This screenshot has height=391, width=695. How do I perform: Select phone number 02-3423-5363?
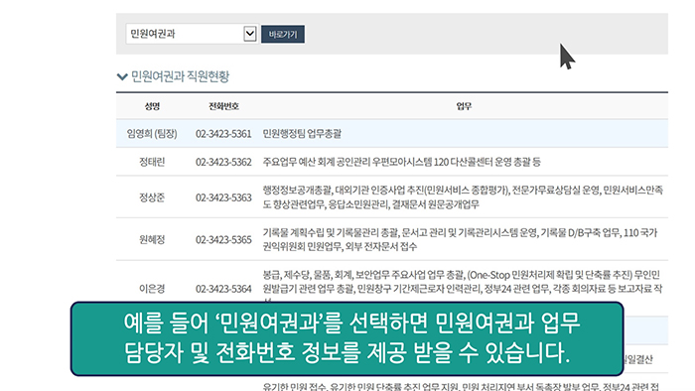(223, 197)
